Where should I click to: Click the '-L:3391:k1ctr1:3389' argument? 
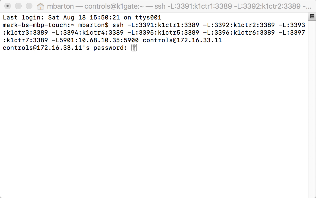pos(163,25)
